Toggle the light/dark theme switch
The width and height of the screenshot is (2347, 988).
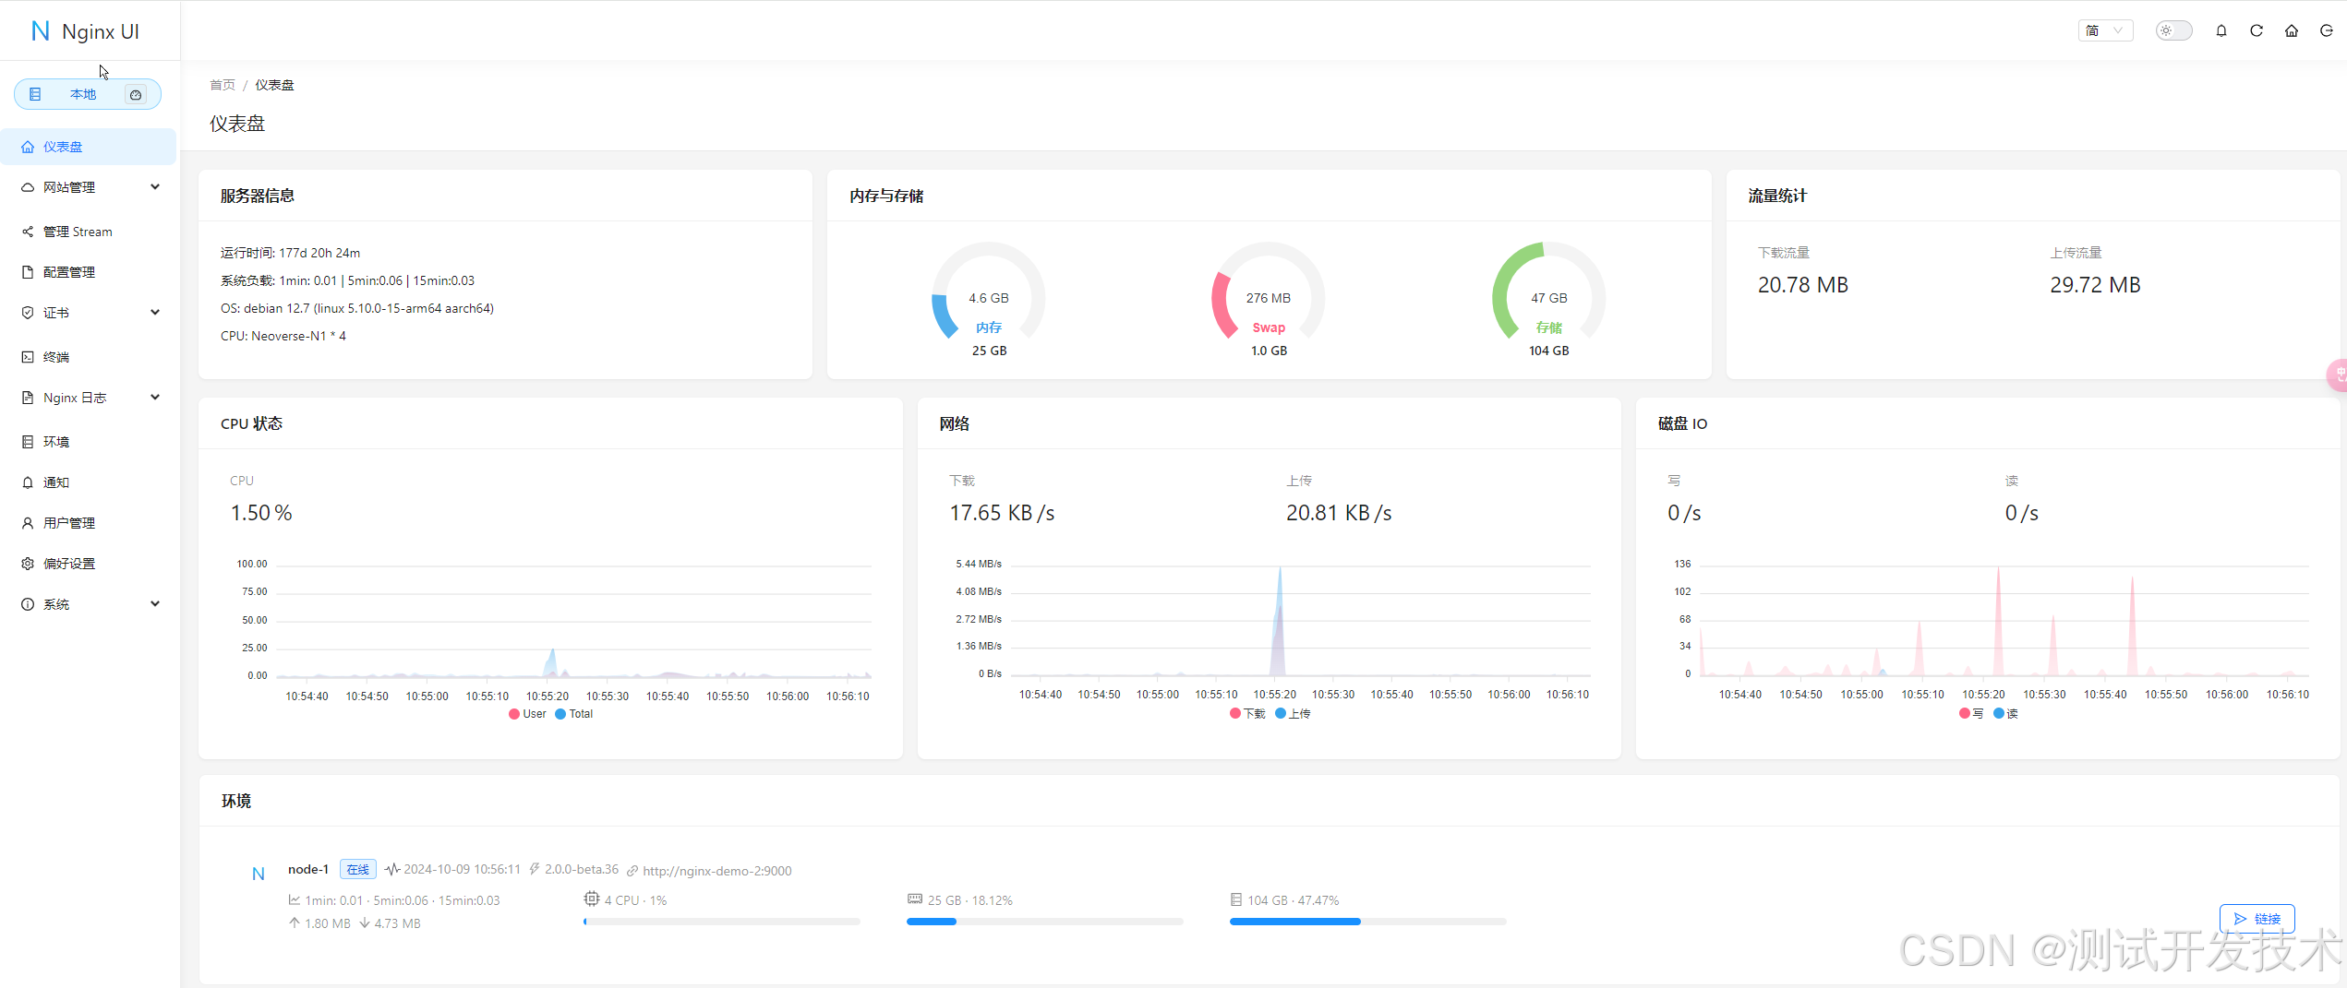click(2173, 31)
